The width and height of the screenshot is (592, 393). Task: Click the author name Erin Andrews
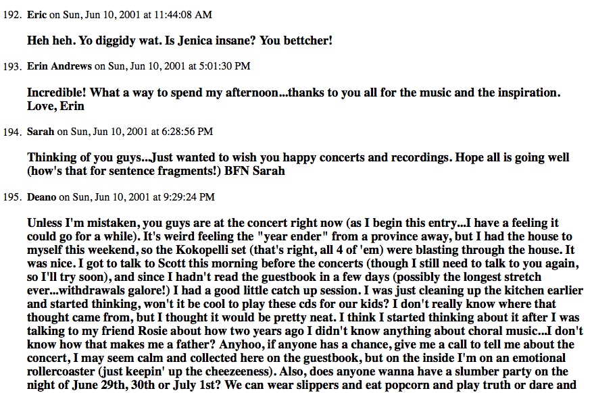click(59, 66)
